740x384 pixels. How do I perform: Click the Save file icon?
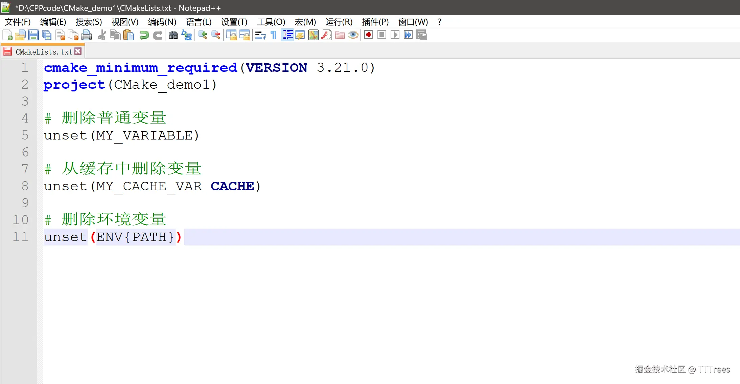(x=33, y=35)
